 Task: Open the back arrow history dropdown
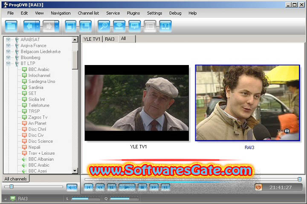[x=38, y=26]
